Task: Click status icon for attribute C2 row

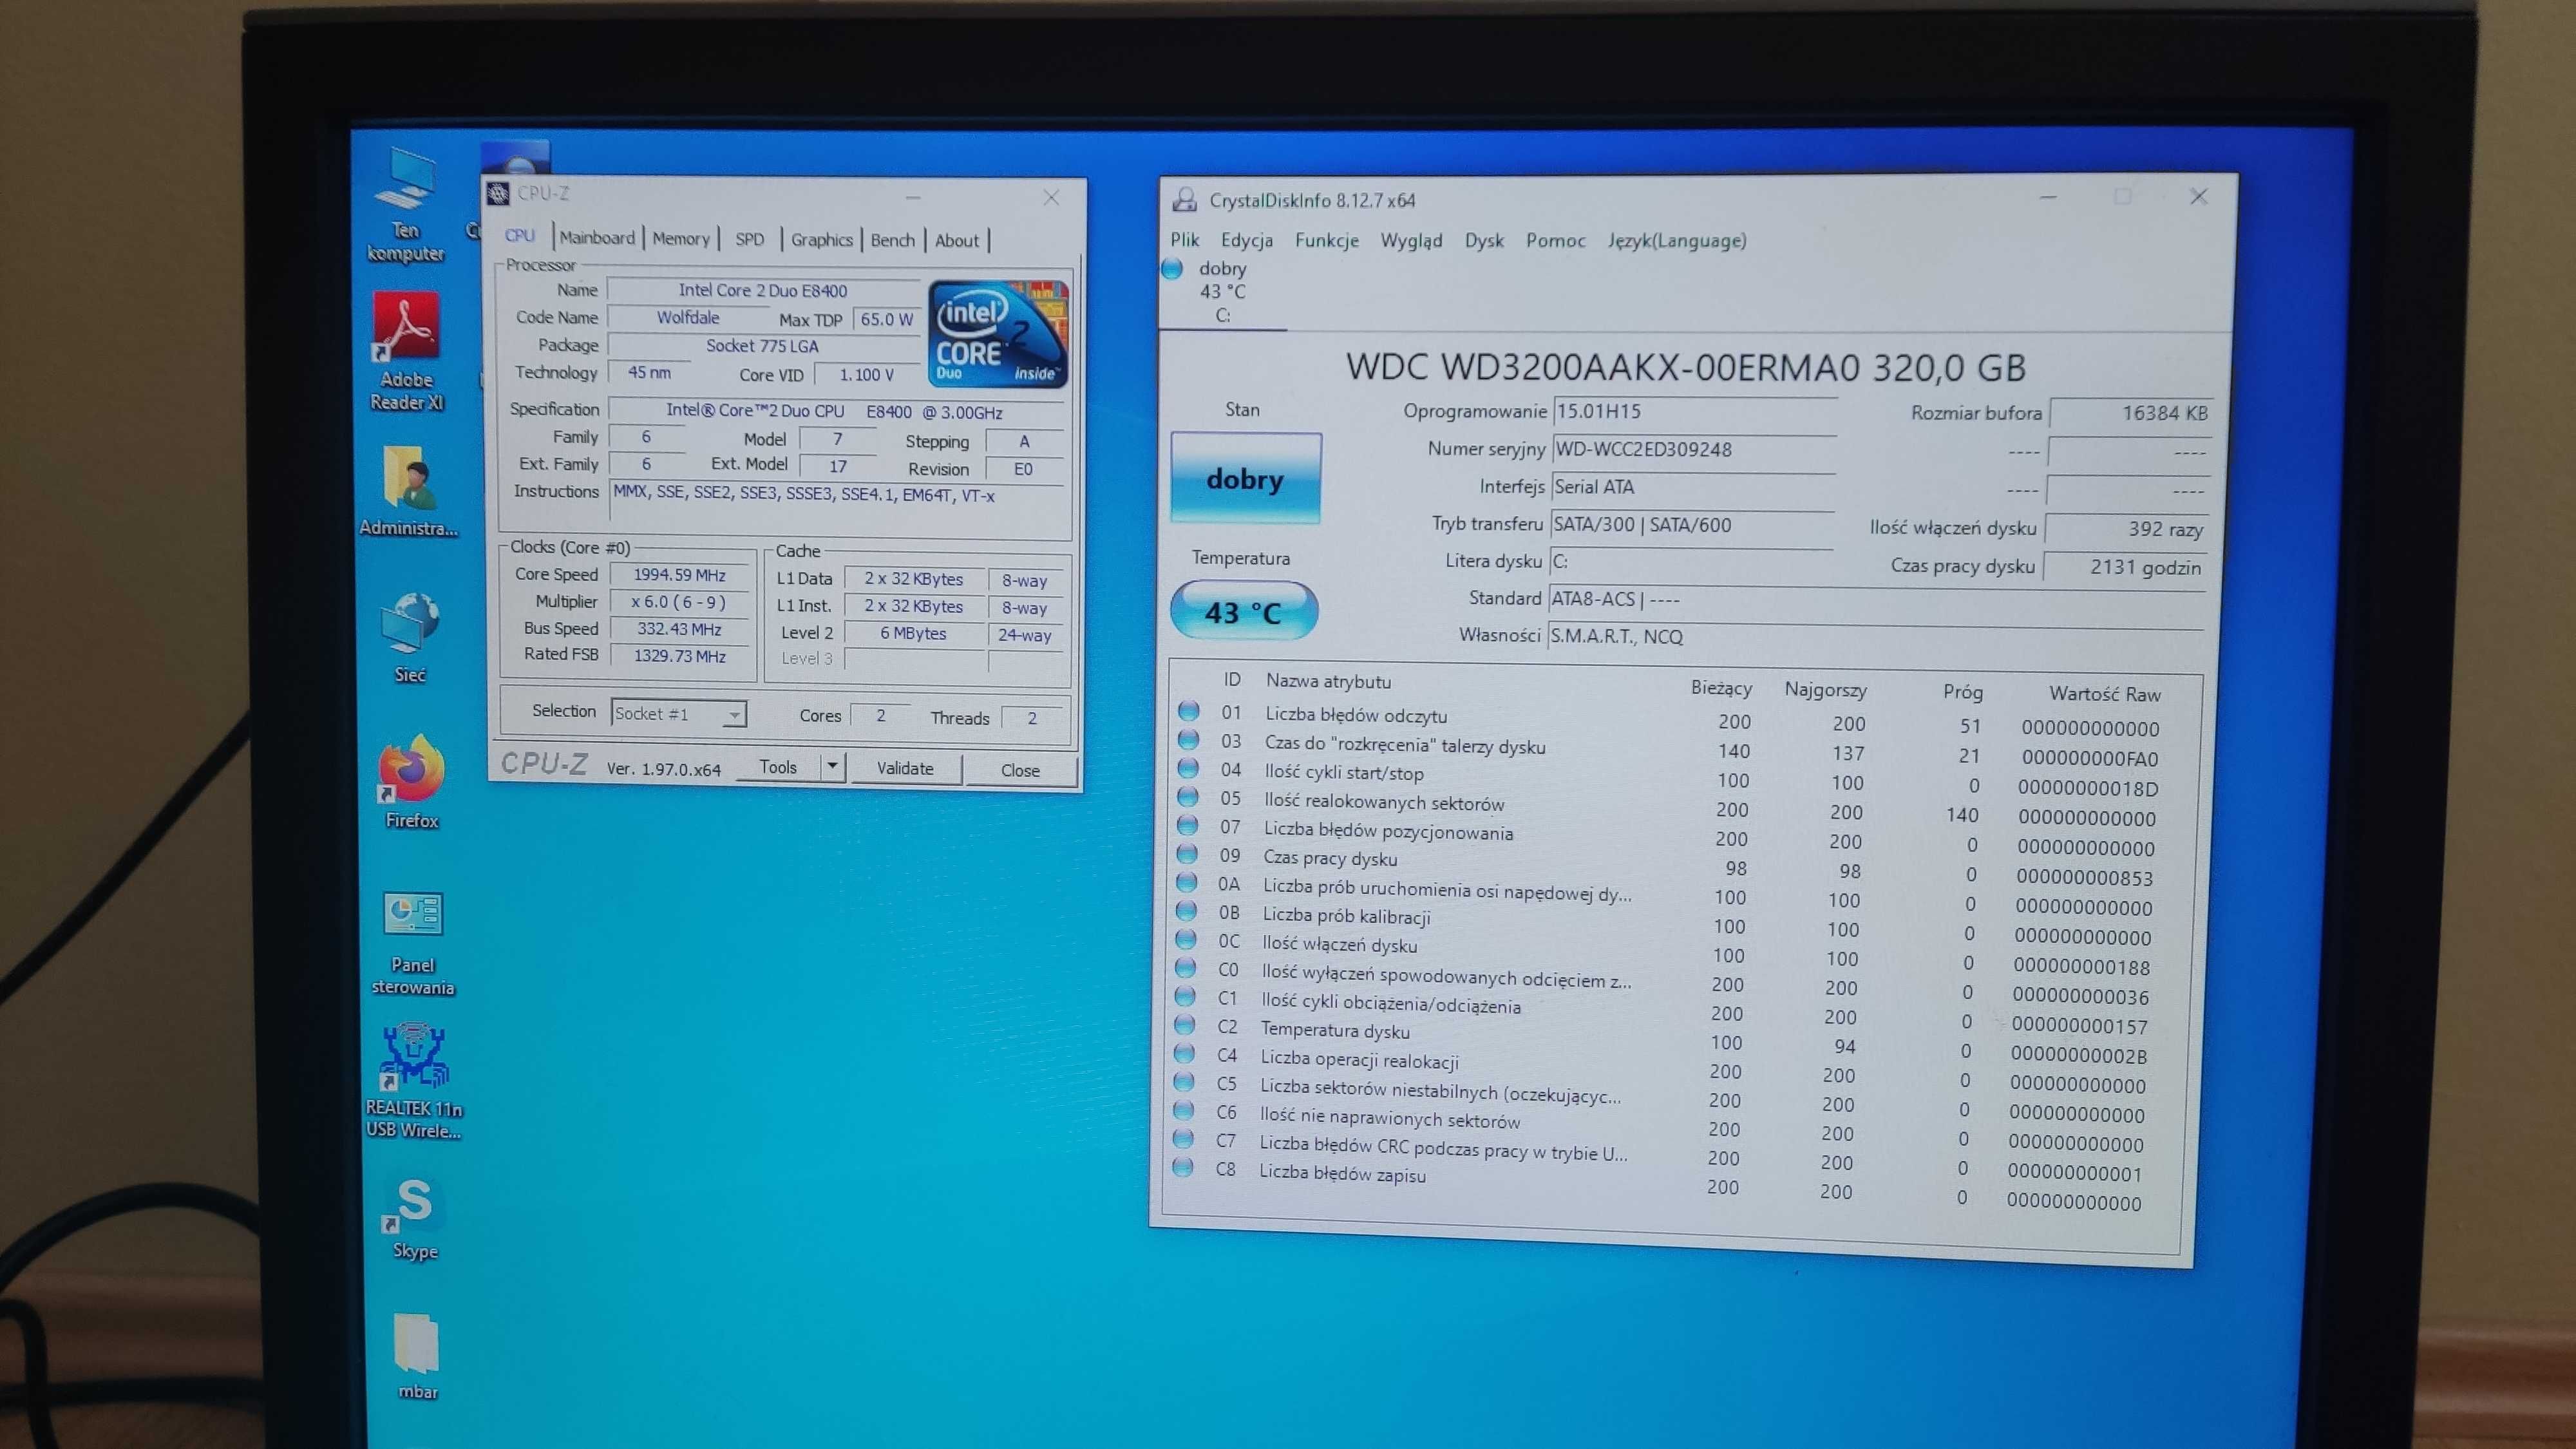Action: 1184,1024
